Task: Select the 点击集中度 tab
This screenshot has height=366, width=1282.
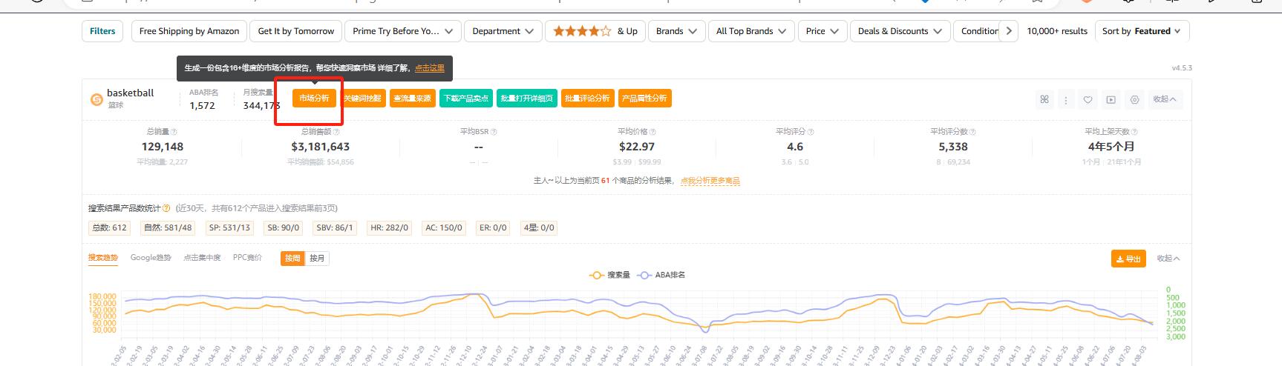Action: 202,258
